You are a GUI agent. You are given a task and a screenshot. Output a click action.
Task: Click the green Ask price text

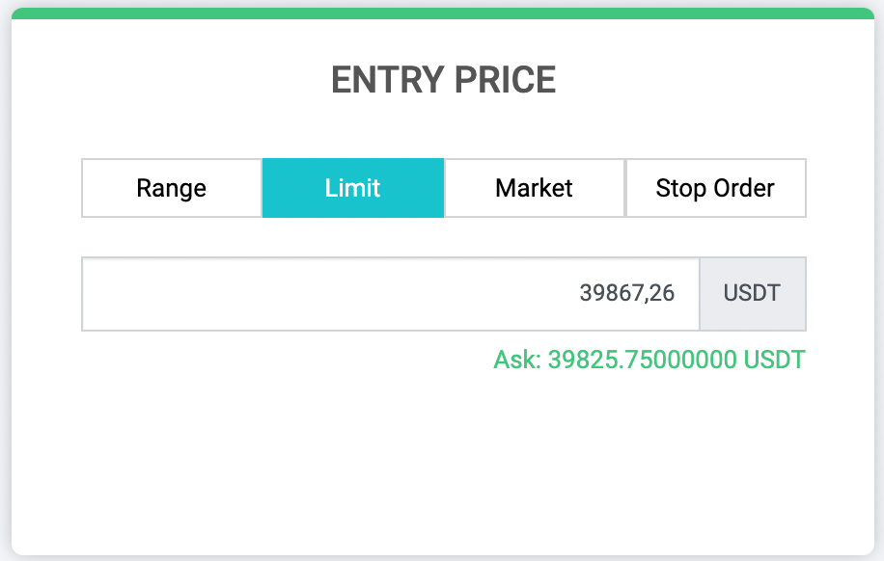(649, 360)
